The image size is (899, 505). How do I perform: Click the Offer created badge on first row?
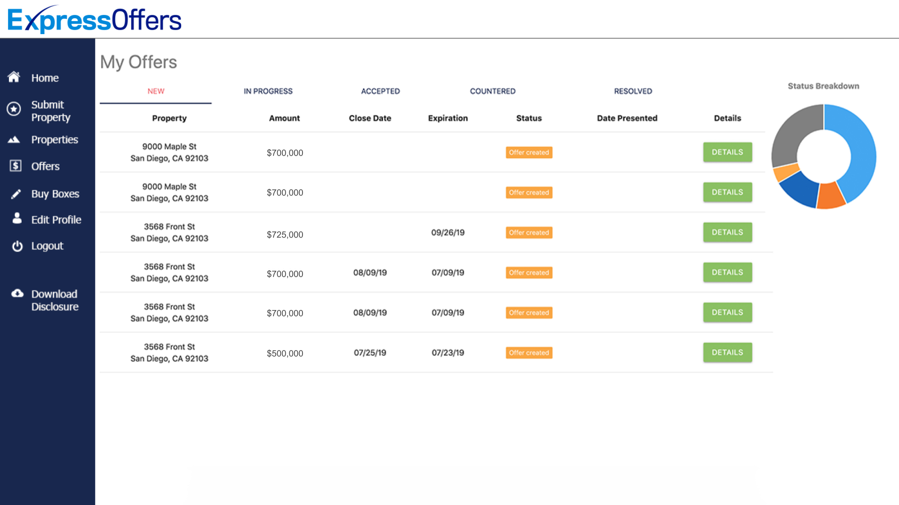(529, 152)
